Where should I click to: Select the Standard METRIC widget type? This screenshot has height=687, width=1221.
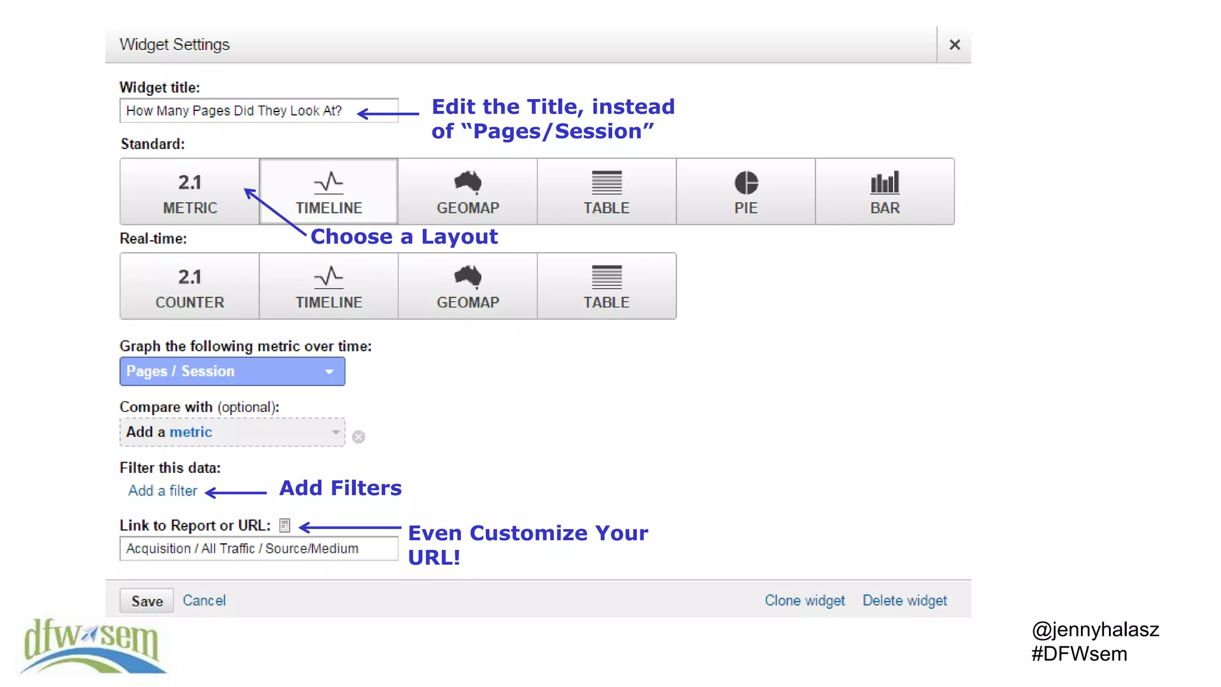(190, 191)
